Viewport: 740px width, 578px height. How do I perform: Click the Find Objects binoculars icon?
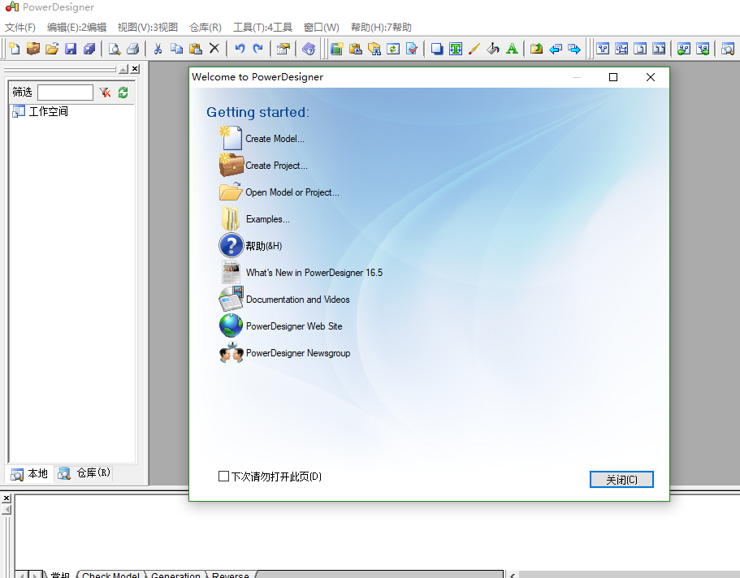[374, 49]
